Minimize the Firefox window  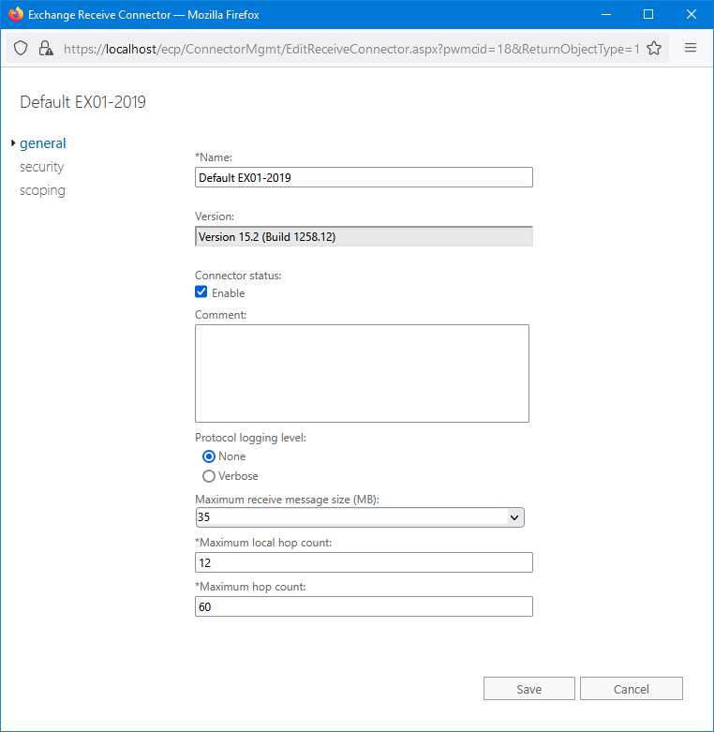click(x=604, y=15)
